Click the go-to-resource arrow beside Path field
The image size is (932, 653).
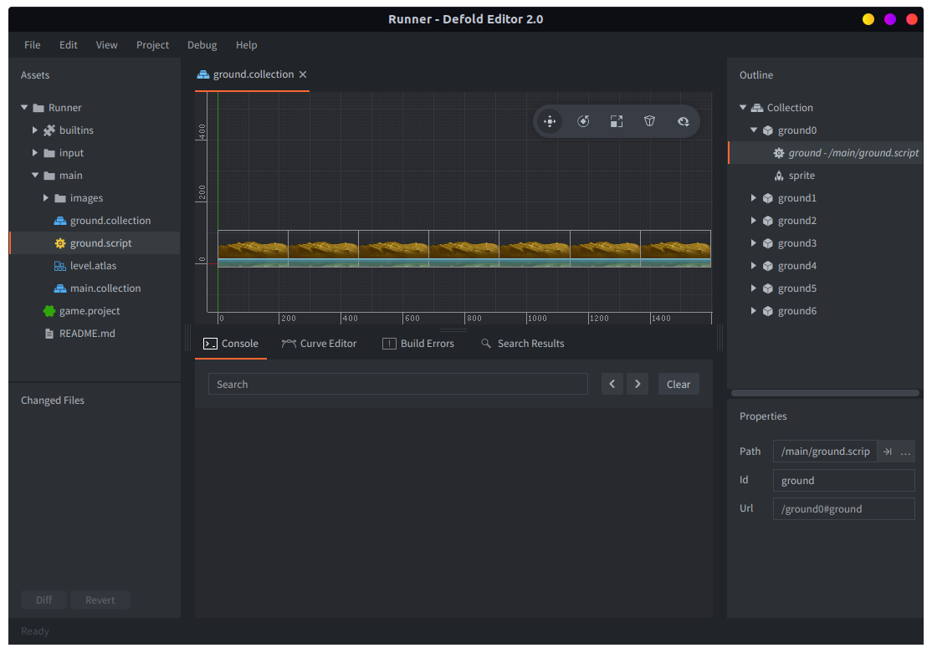(888, 451)
